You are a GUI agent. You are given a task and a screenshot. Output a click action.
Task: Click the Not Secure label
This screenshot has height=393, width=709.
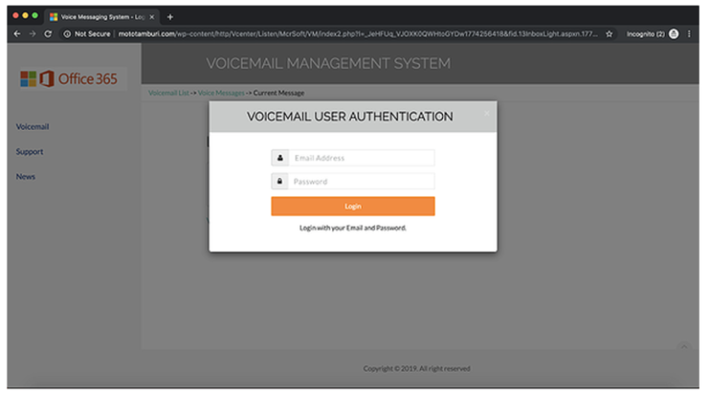[x=92, y=34]
